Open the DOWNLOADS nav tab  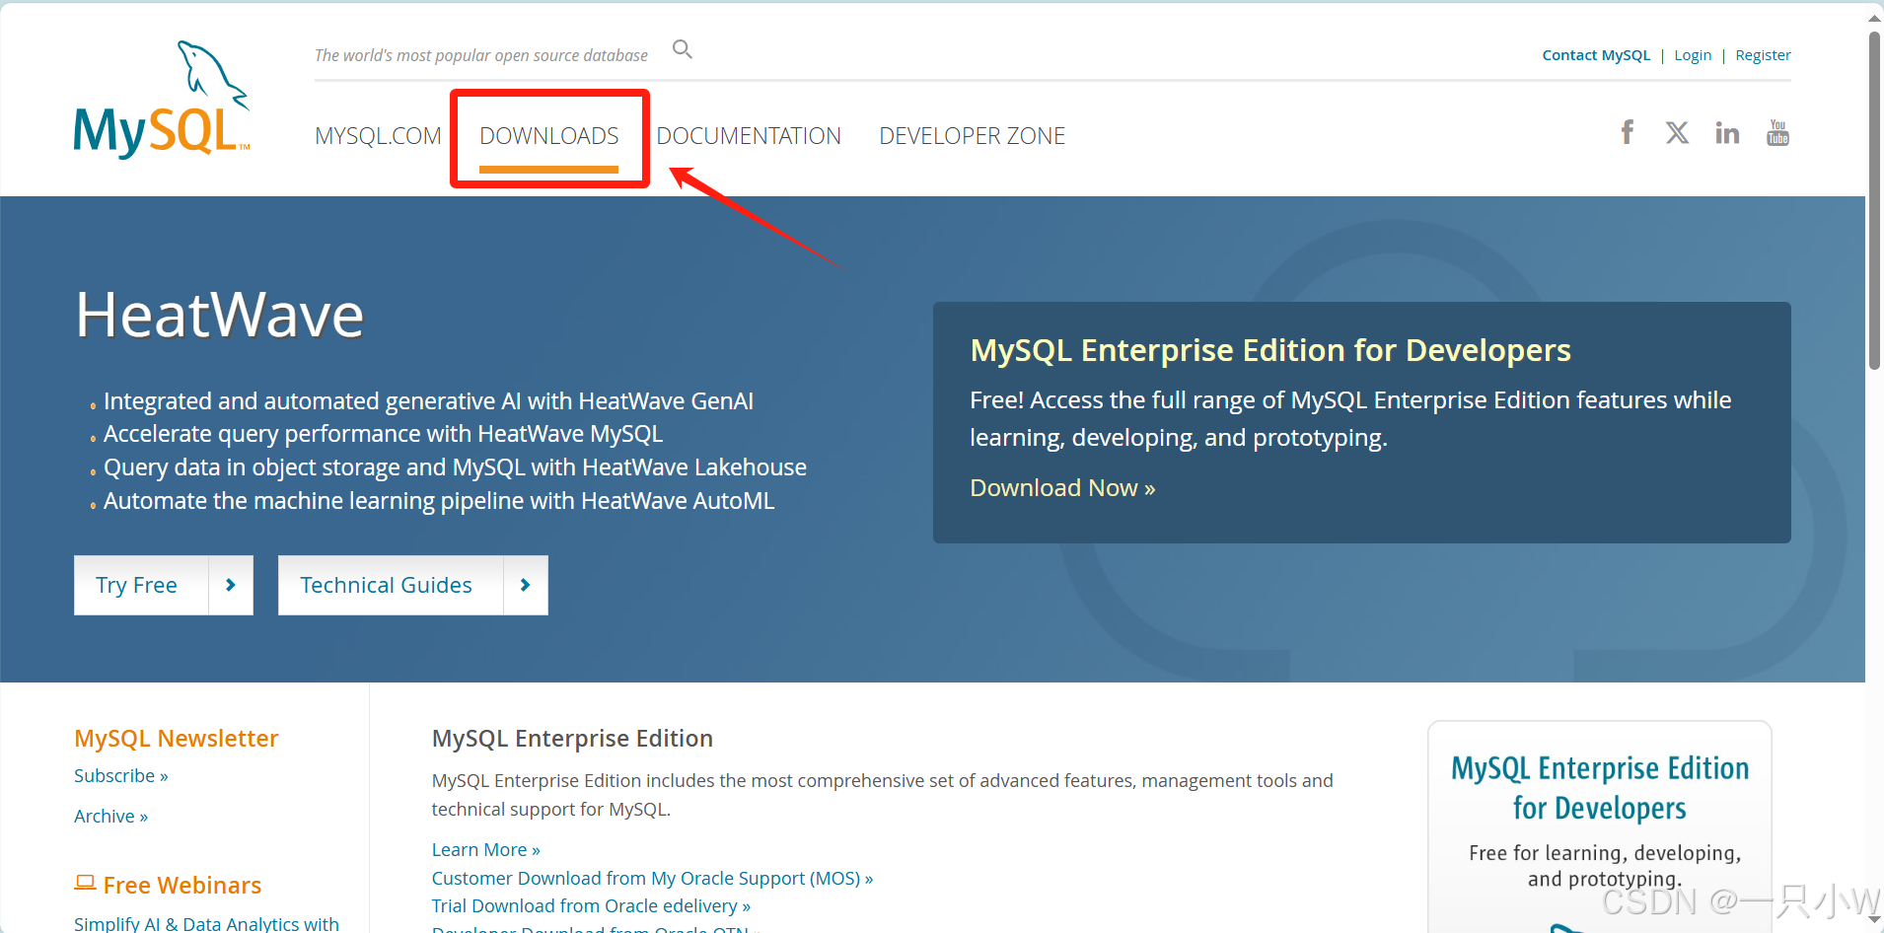point(549,136)
